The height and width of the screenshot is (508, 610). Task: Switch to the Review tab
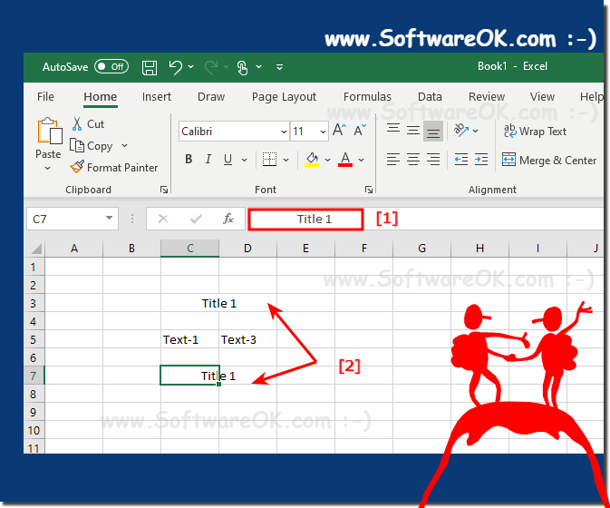[x=487, y=96]
